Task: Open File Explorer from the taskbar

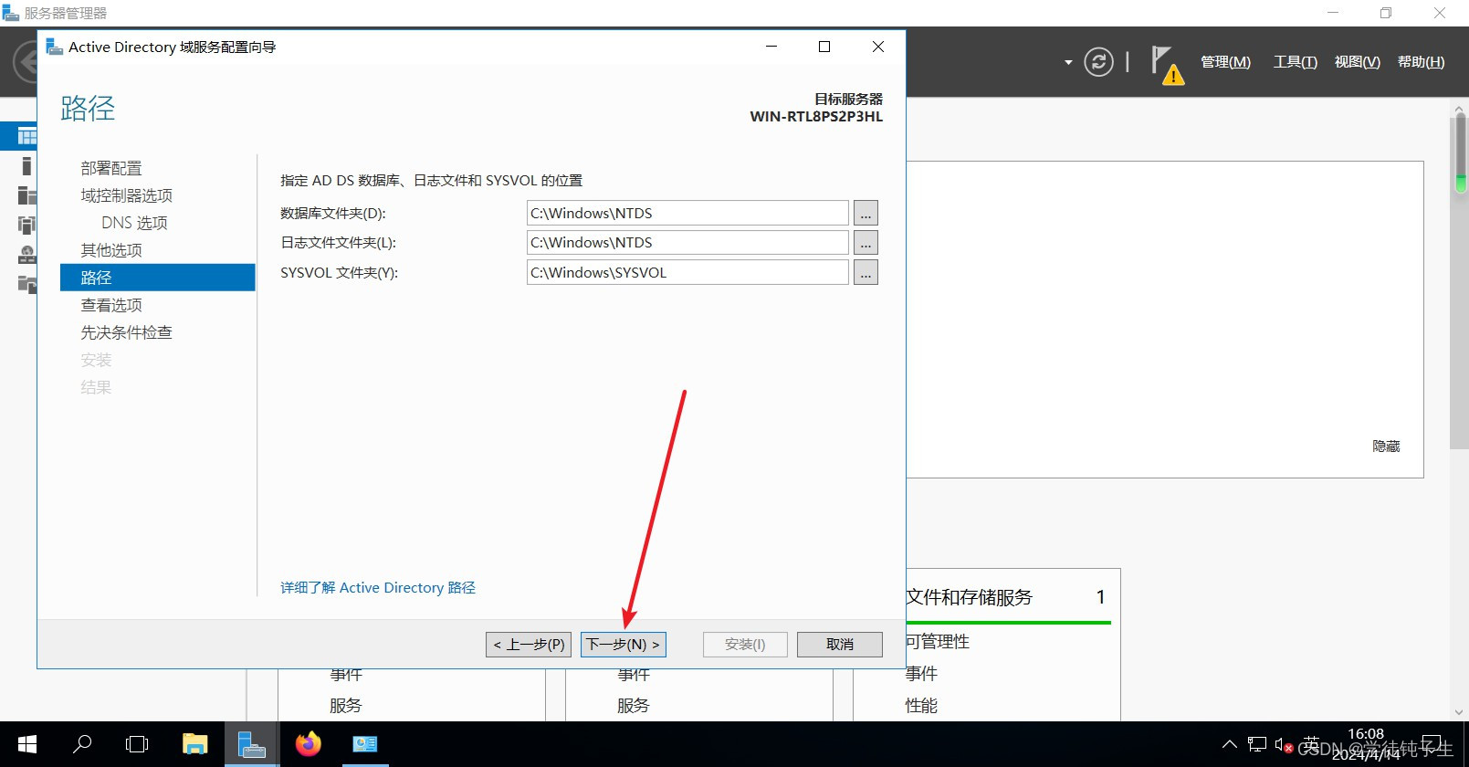Action: click(x=194, y=744)
